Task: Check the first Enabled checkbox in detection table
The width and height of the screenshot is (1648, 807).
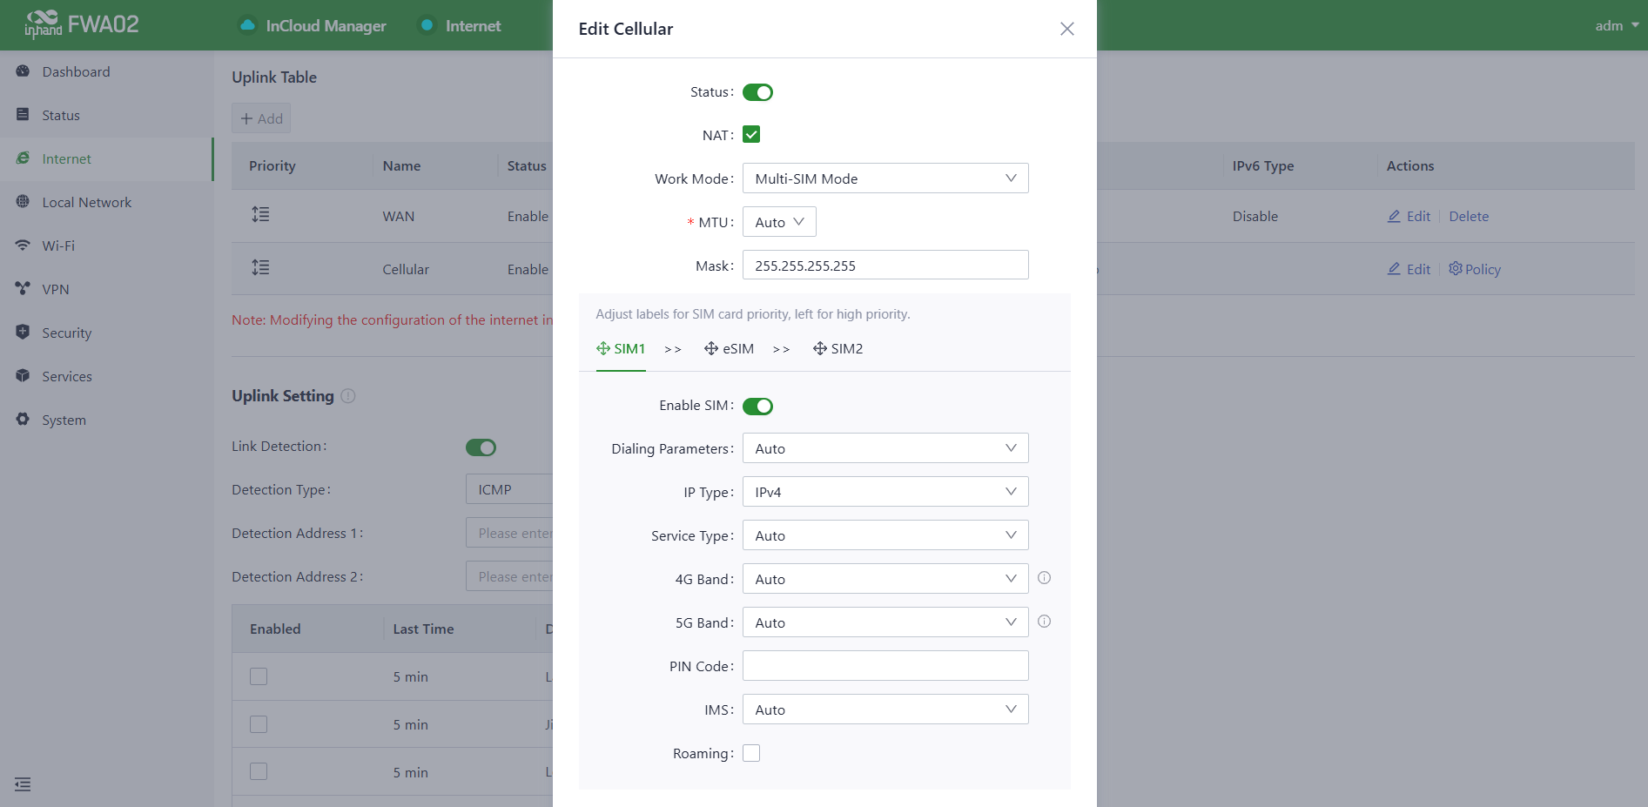Action: click(x=259, y=676)
